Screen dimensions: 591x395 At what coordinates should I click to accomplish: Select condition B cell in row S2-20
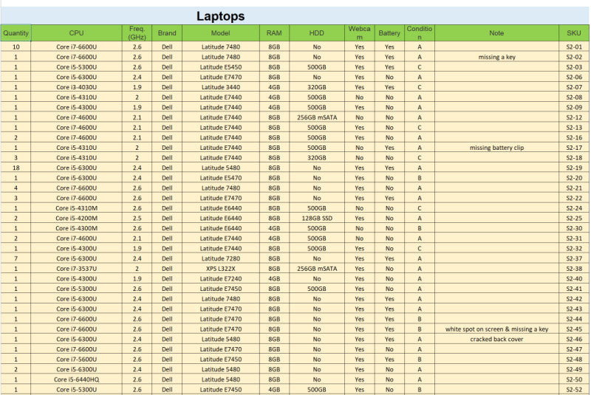coord(420,178)
